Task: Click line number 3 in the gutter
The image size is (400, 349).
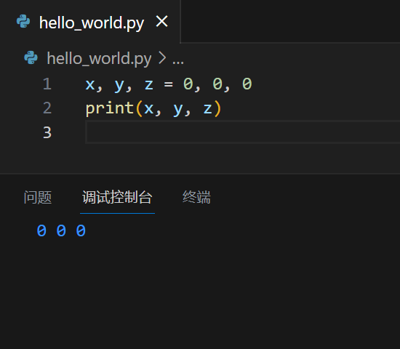Action: pos(47,132)
